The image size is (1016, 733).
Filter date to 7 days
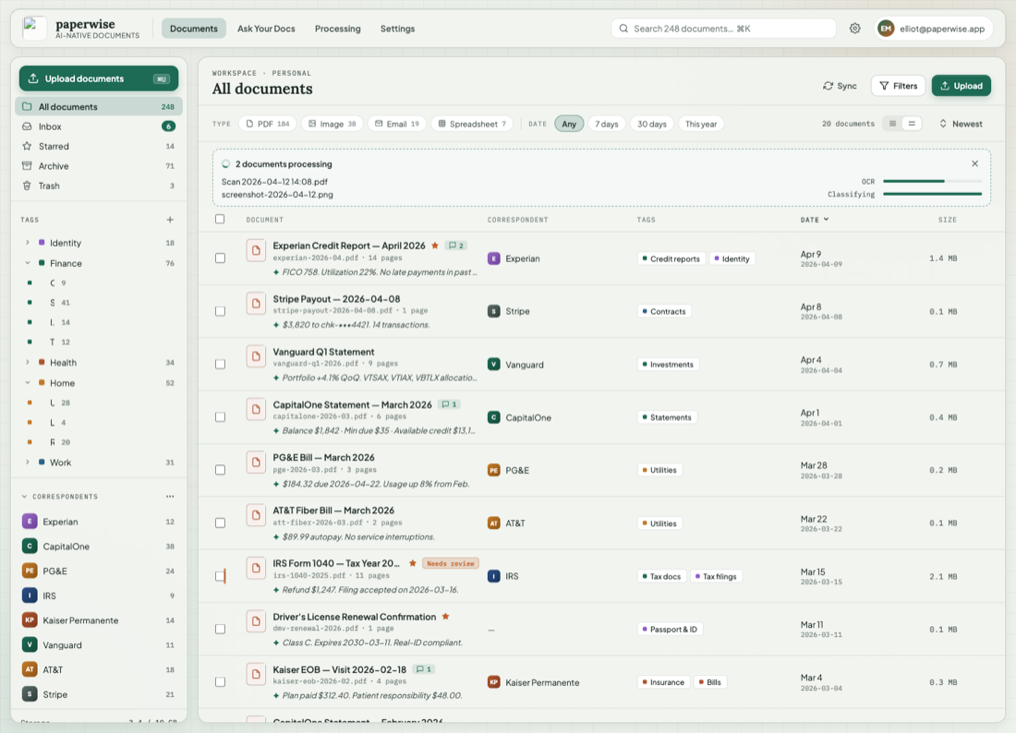607,124
